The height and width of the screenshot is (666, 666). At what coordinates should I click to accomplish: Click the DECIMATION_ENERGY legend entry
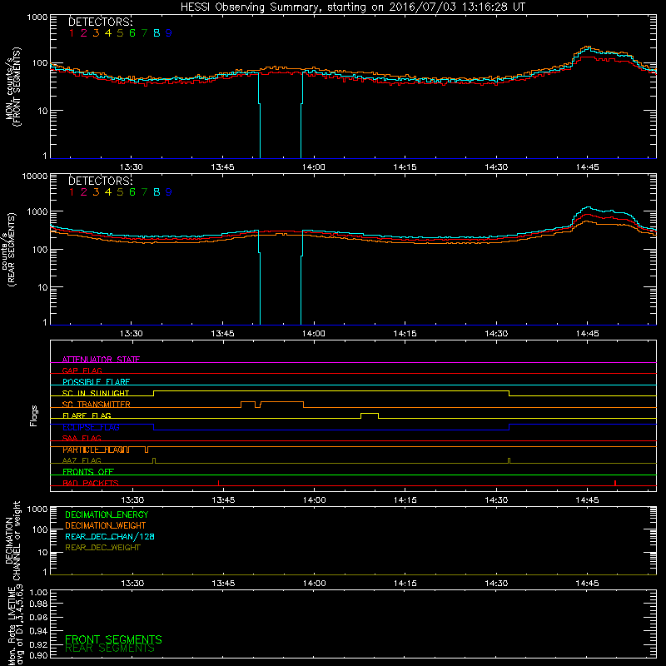click(x=107, y=514)
